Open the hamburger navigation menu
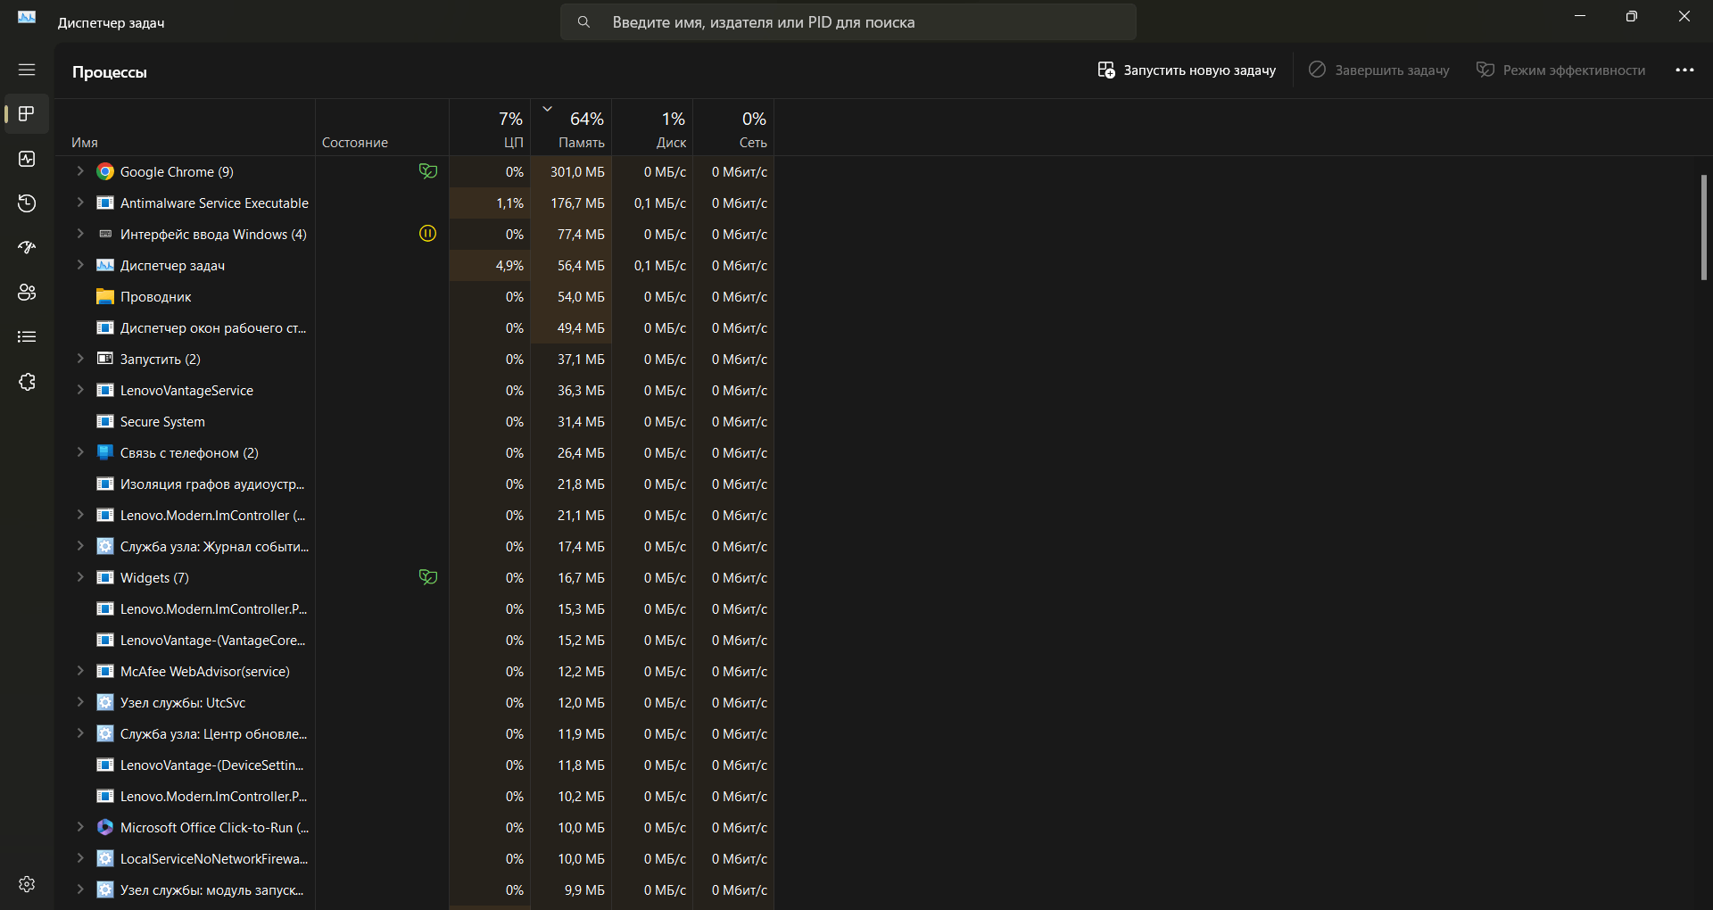The height and width of the screenshot is (910, 1713). (x=27, y=70)
